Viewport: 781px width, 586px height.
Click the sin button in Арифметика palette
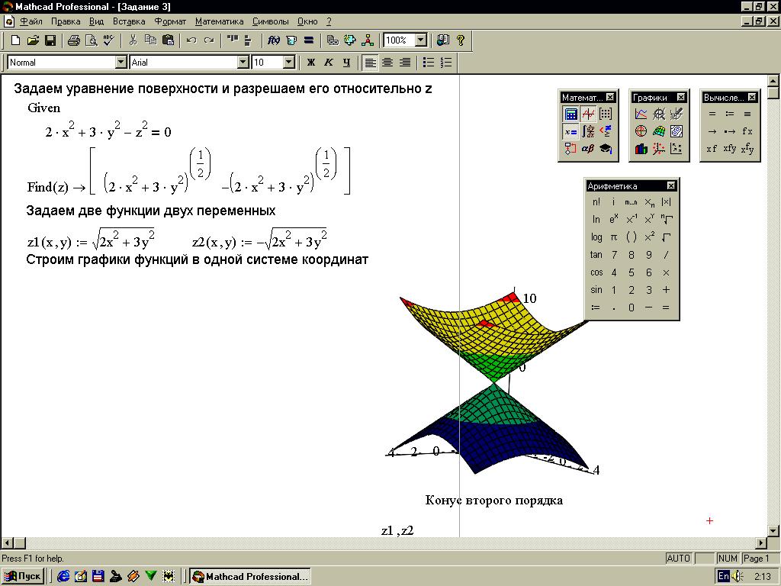pos(596,290)
